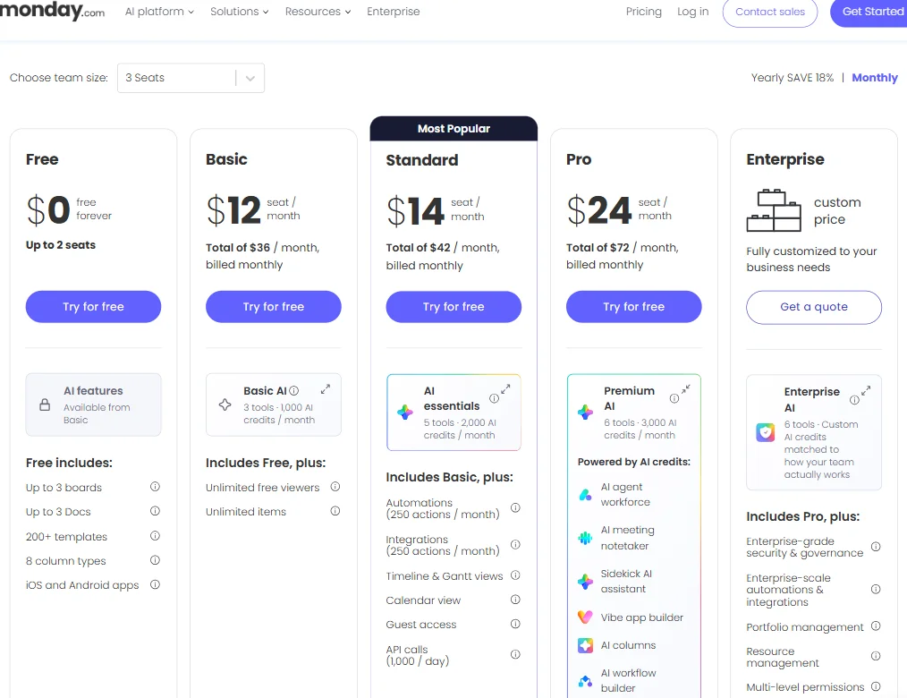Image resolution: width=907 pixels, height=698 pixels.
Task: Click info icon in Enterprise AI card
Action: (854, 400)
